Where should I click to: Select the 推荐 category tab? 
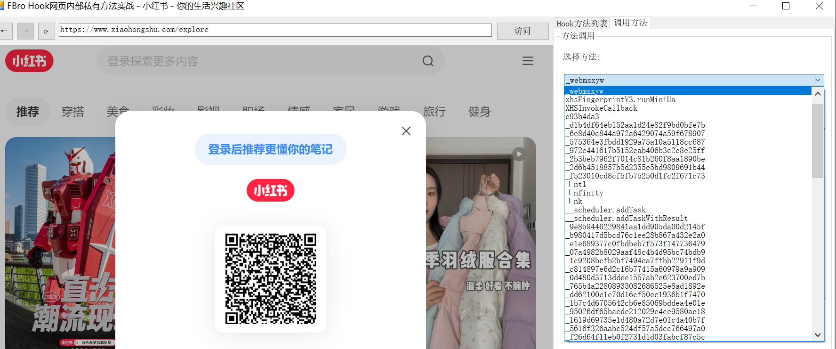(x=27, y=112)
